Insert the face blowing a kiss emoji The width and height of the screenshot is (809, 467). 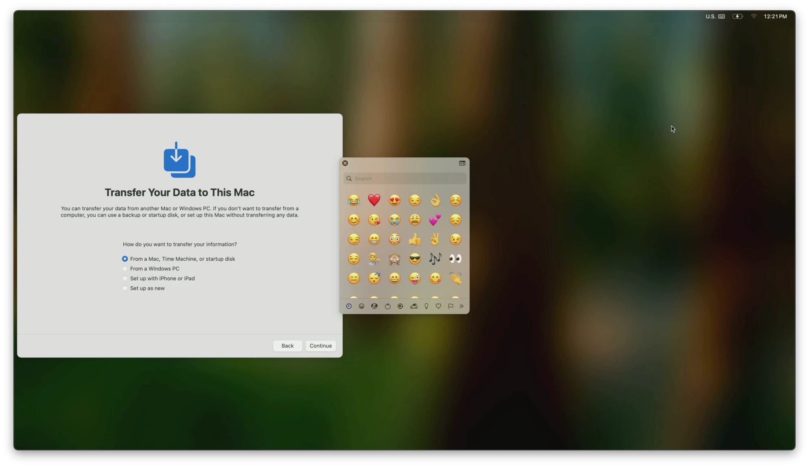[374, 220]
